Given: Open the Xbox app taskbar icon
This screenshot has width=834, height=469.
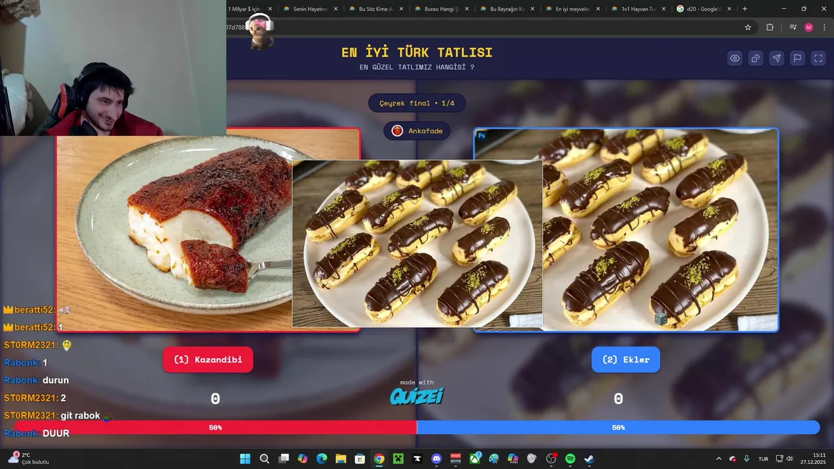Looking at the screenshot, I should (x=475, y=459).
